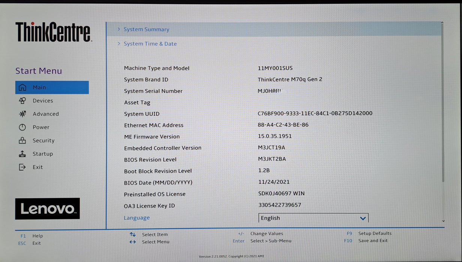Select the Main home icon

pyautogui.click(x=22, y=88)
